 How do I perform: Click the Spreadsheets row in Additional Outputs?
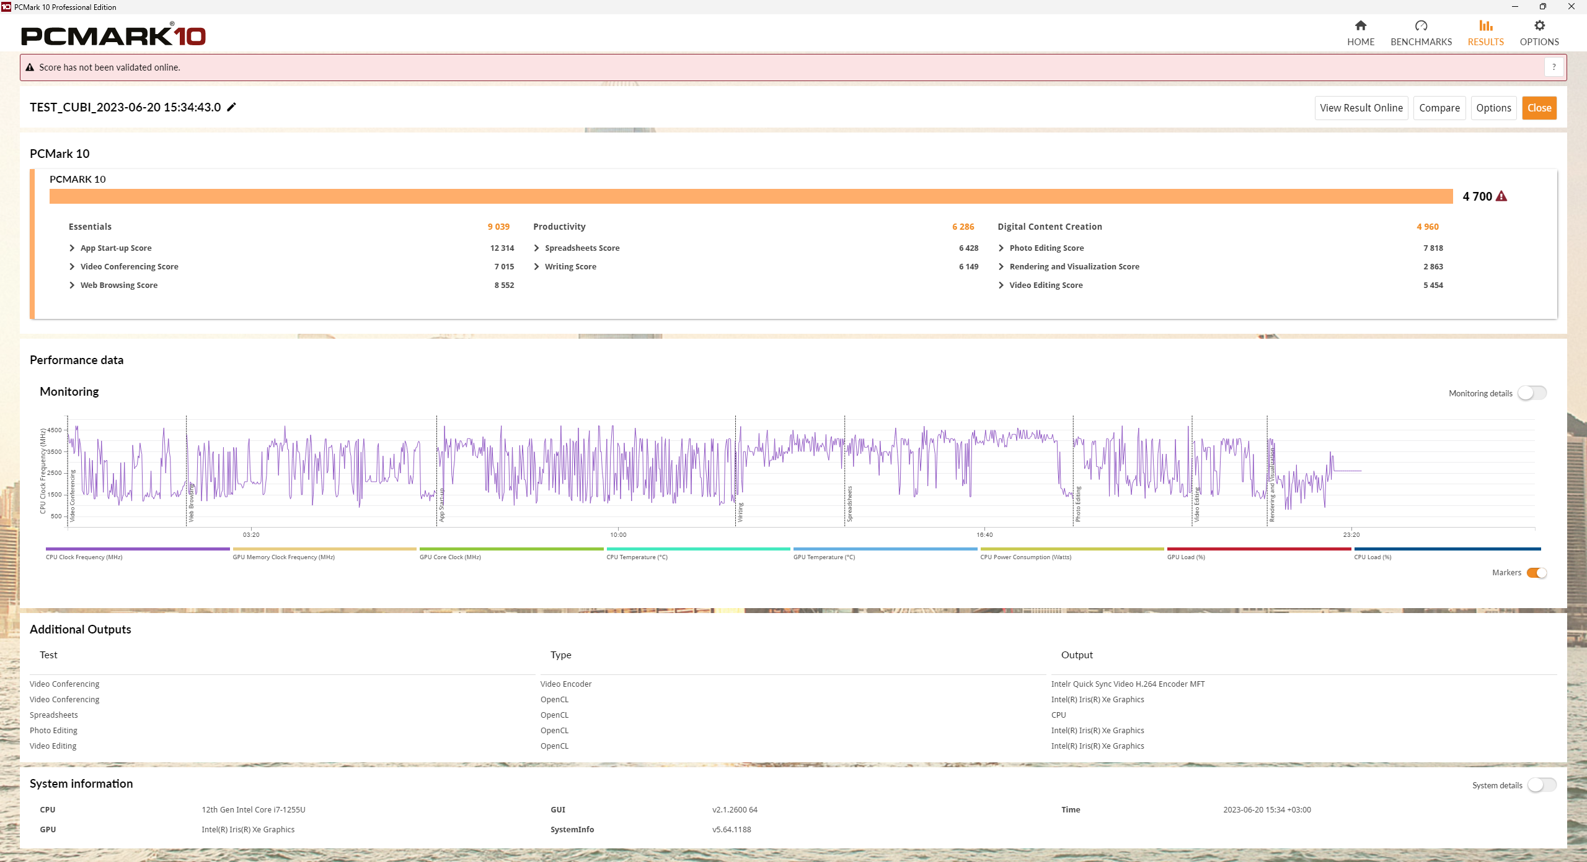tap(793, 715)
